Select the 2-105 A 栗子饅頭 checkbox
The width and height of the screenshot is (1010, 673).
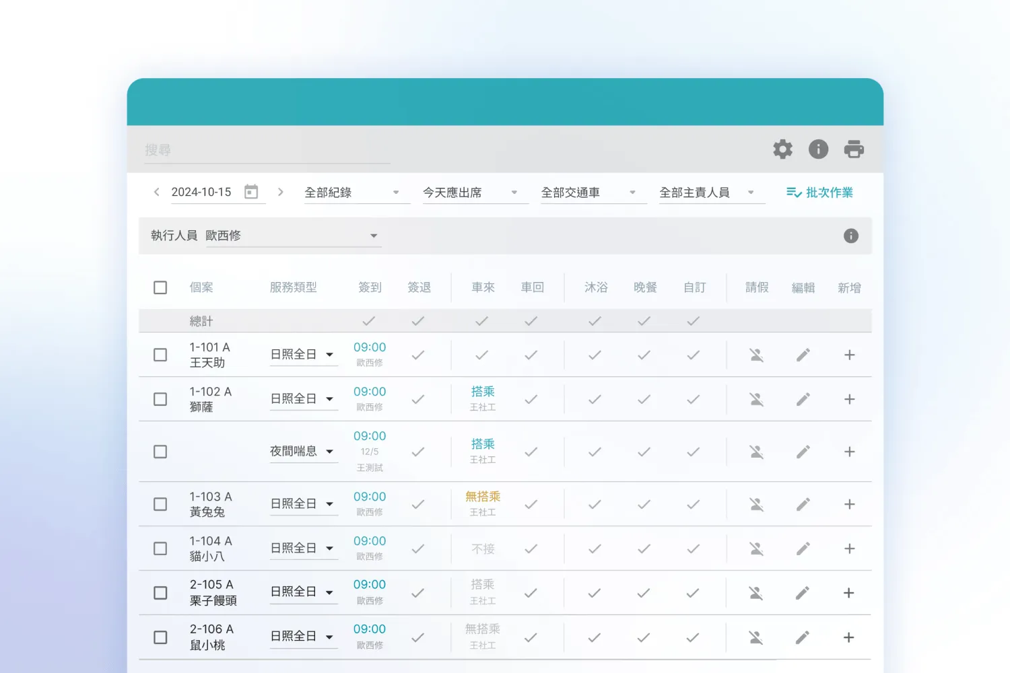click(x=160, y=593)
